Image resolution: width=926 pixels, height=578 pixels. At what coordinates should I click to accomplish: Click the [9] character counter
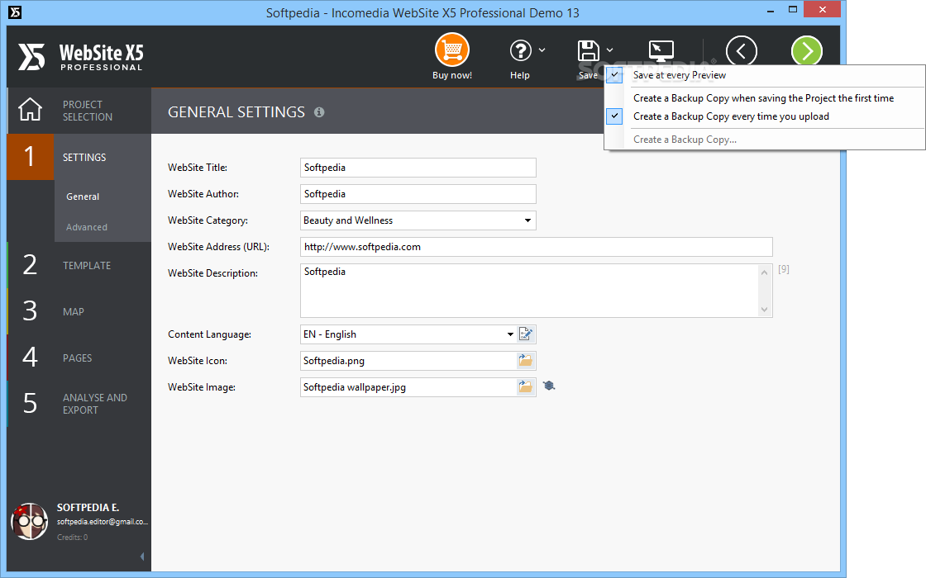pyautogui.click(x=784, y=269)
